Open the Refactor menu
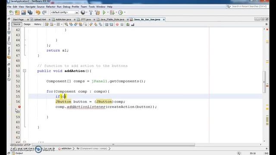This screenshot has width=276, height=155. (x=51, y=7)
